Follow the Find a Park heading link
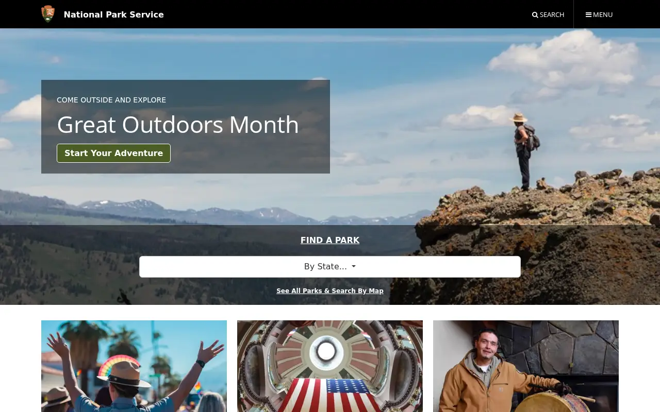Viewport: 660px width, 412px height. coord(330,240)
